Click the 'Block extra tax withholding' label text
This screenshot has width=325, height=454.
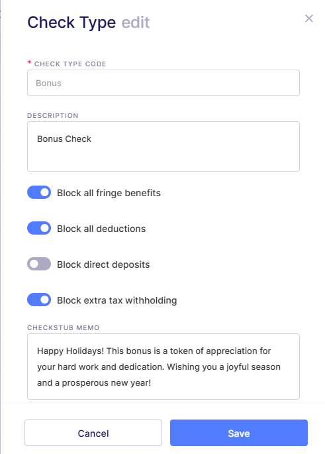[116, 300]
